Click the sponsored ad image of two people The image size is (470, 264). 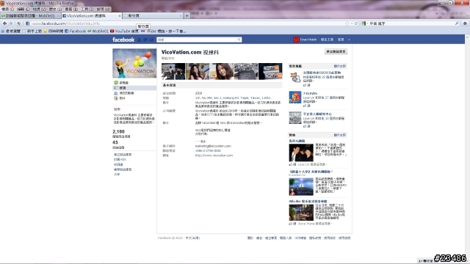click(301, 153)
